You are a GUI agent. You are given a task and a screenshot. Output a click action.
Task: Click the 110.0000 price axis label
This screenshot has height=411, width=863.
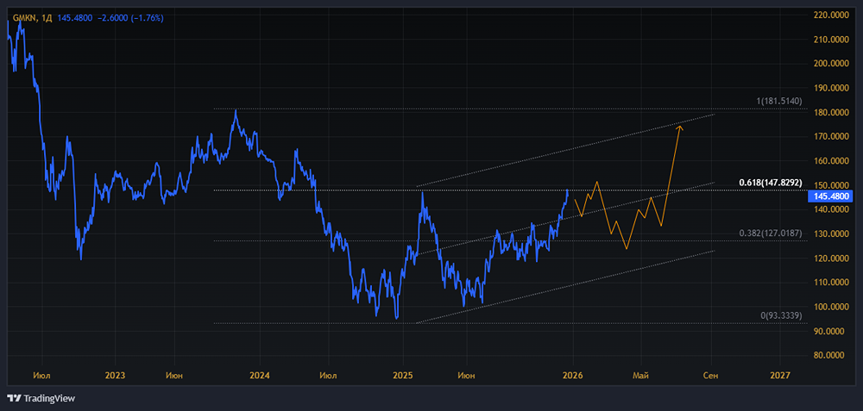point(830,283)
